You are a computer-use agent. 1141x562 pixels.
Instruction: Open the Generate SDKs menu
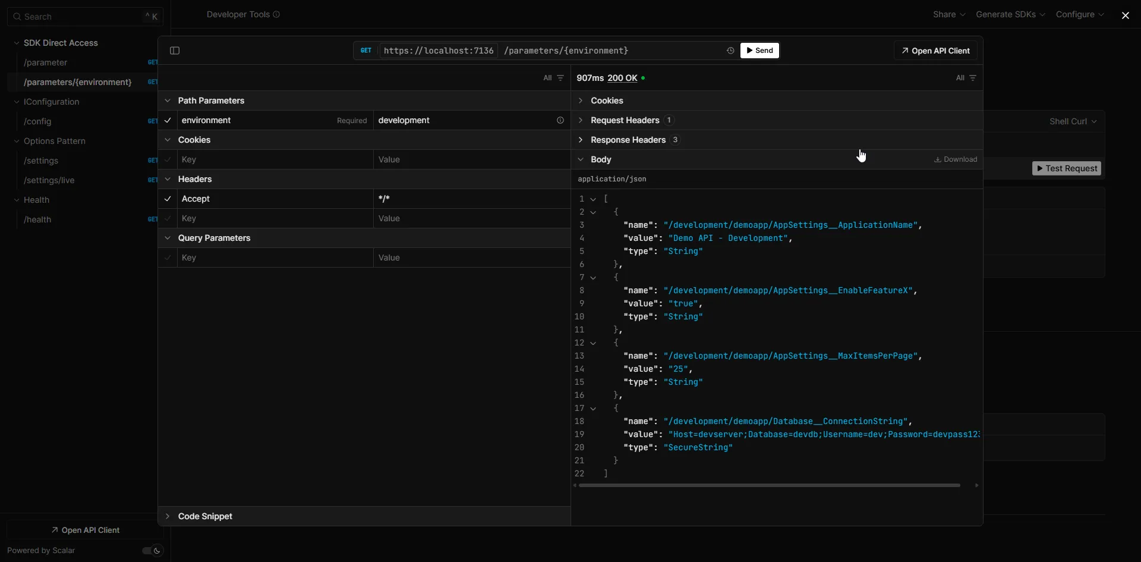[1010, 14]
